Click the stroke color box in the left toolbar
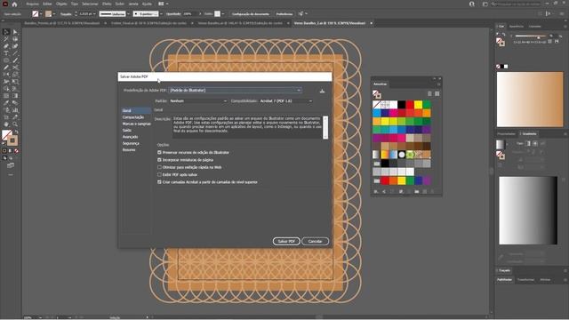 point(12,140)
